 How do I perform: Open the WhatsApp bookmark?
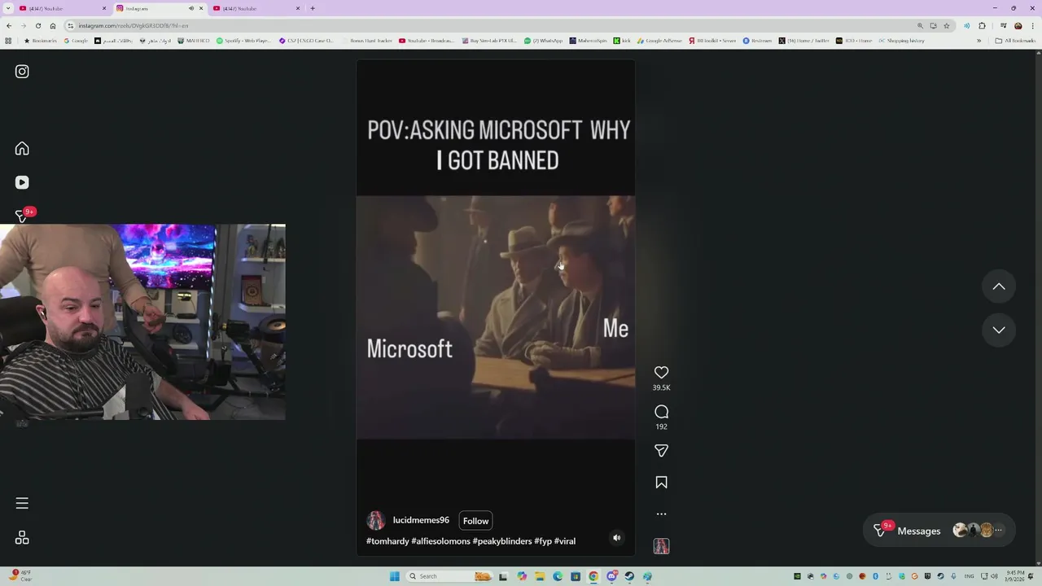click(544, 41)
